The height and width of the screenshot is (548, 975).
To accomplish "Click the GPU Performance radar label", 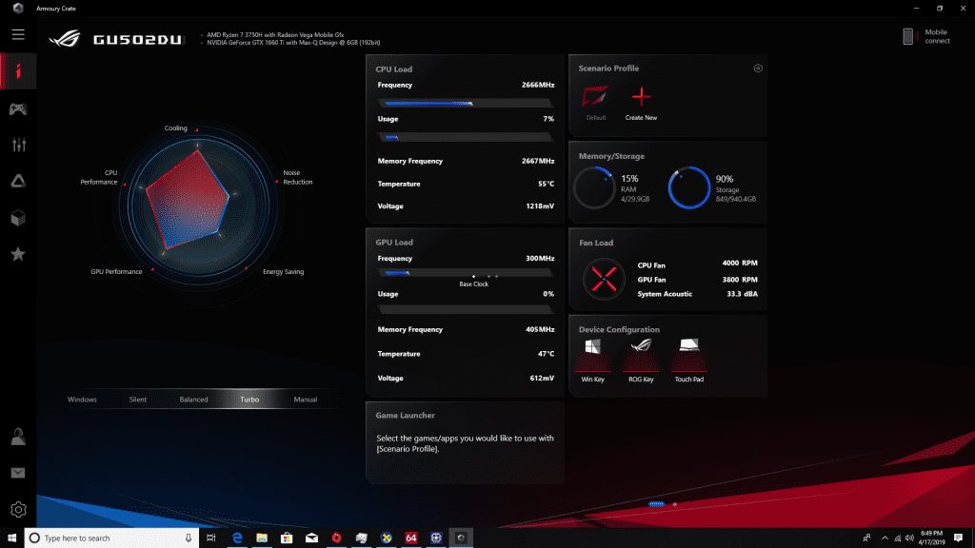I will click(116, 271).
